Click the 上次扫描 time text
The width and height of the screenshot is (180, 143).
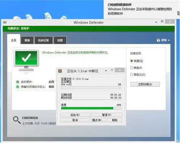(x=39, y=123)
